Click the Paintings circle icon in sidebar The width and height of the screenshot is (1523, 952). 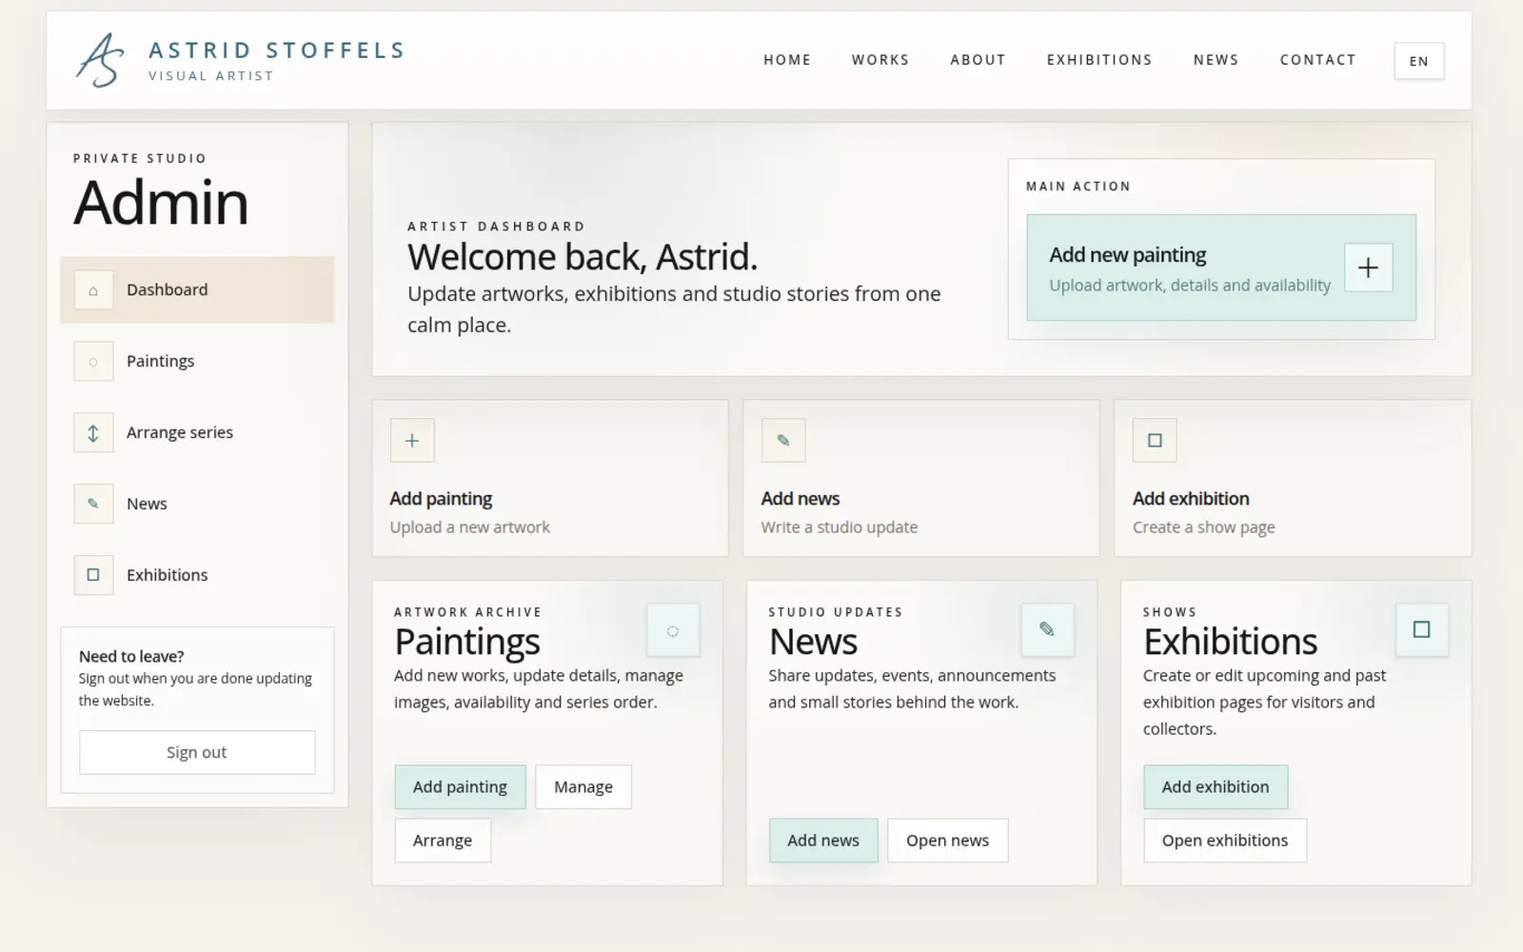click(x=93, y=362)
